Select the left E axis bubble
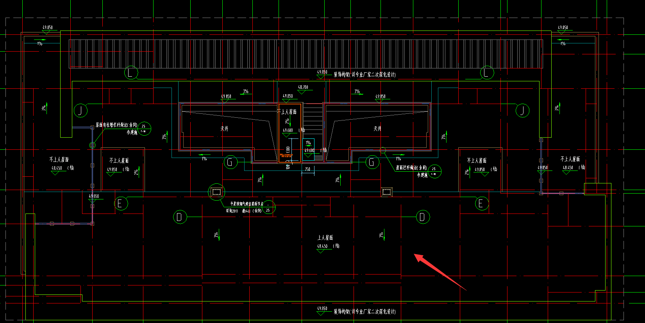 coord(121,203)
